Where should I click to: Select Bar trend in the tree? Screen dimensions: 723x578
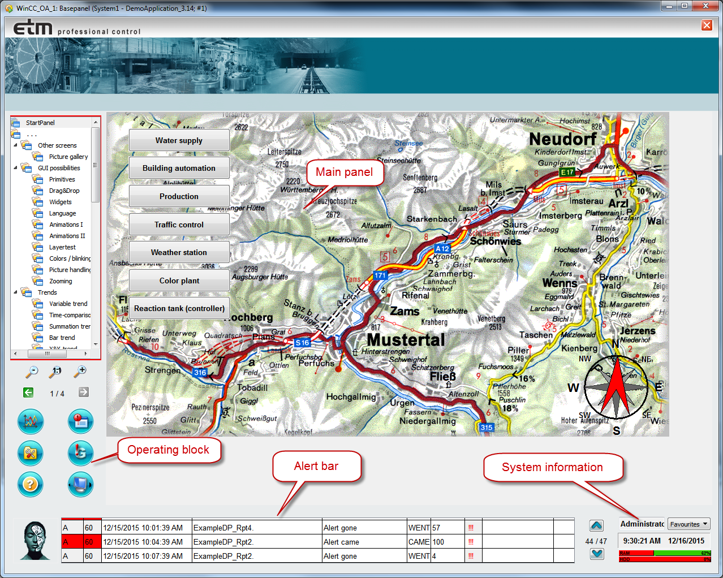62,338
